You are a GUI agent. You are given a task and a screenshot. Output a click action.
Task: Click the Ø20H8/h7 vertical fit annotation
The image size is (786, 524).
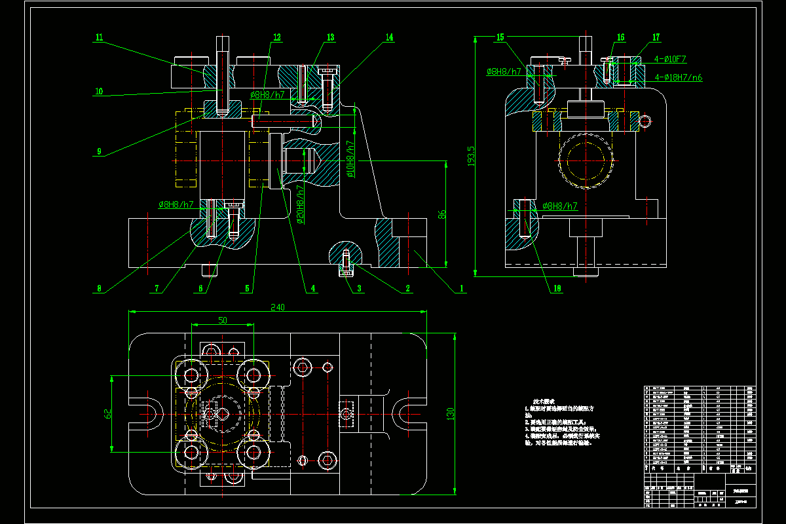point(301,204)
